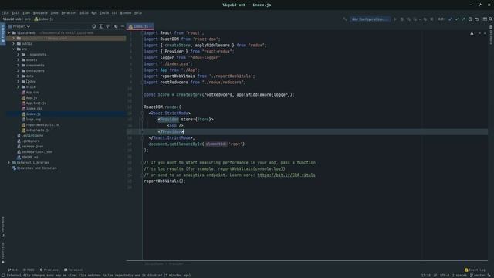Expand External Libraries node

click(9, 163)
